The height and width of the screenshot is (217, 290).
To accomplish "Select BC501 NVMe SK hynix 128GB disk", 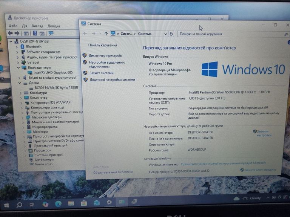I will point(56,87).
